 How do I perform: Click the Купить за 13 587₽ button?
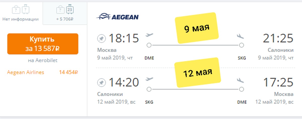click(43, 44)
